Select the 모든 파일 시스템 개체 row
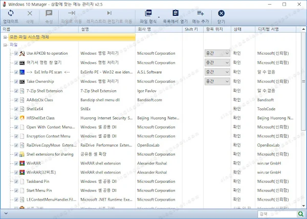Image resolution: width=307 pixels, height=219 pixels. coord(72,37)
